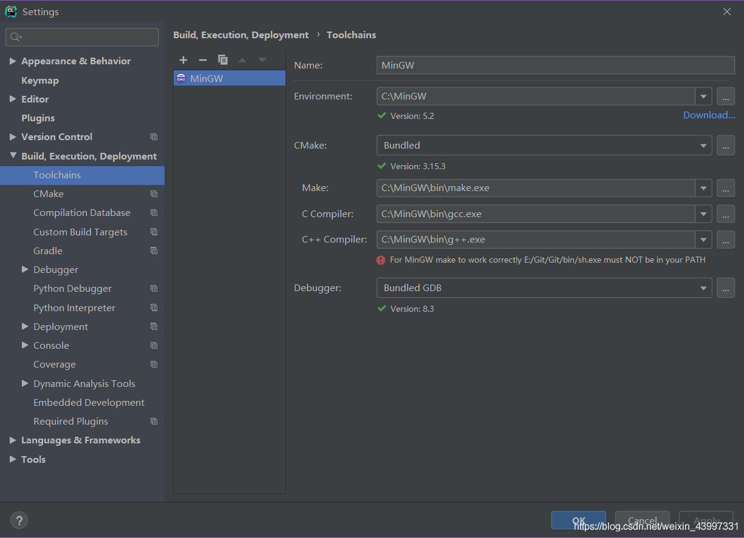
Task: Click project-level icon beside Version Control
Action: [154, 137]
